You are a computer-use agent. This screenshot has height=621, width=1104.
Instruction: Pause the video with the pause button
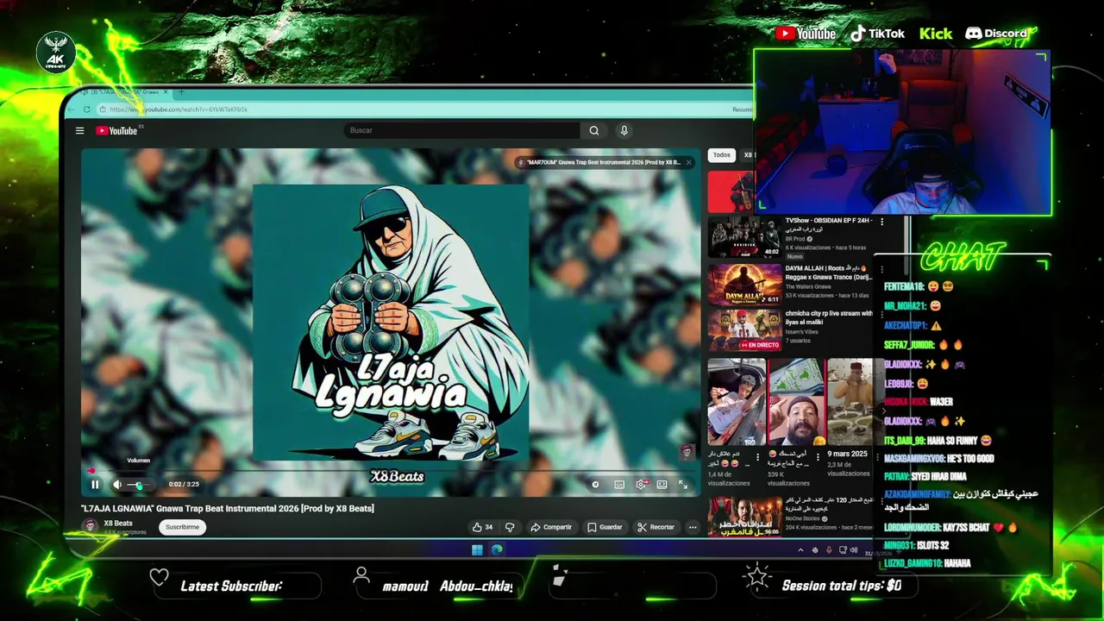click(95, 485)
